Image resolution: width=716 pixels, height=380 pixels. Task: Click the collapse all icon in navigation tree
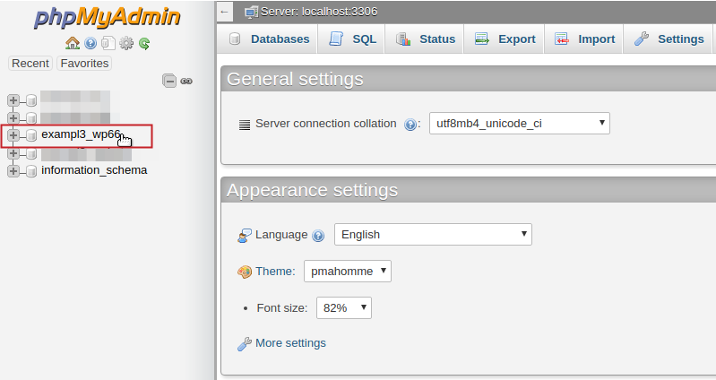(x=169, y=81)
